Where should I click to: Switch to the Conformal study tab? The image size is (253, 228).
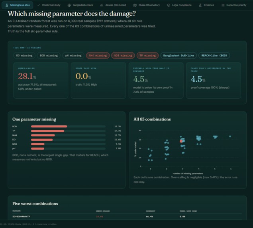(x=49, y=5)
